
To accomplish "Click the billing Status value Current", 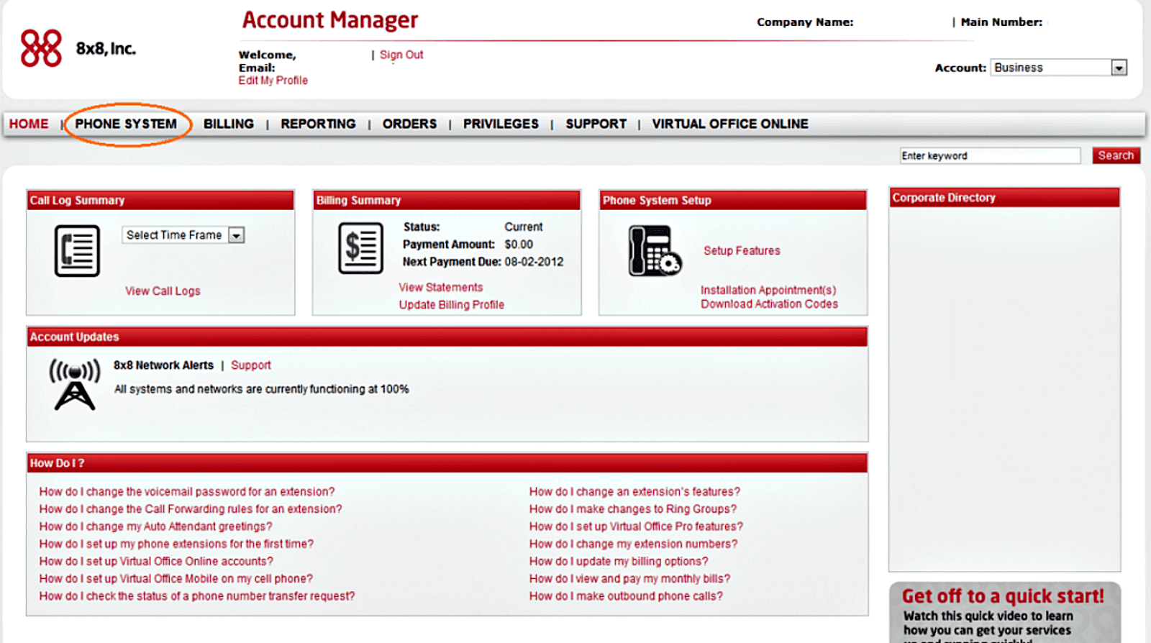I will [x=524, y=227].
